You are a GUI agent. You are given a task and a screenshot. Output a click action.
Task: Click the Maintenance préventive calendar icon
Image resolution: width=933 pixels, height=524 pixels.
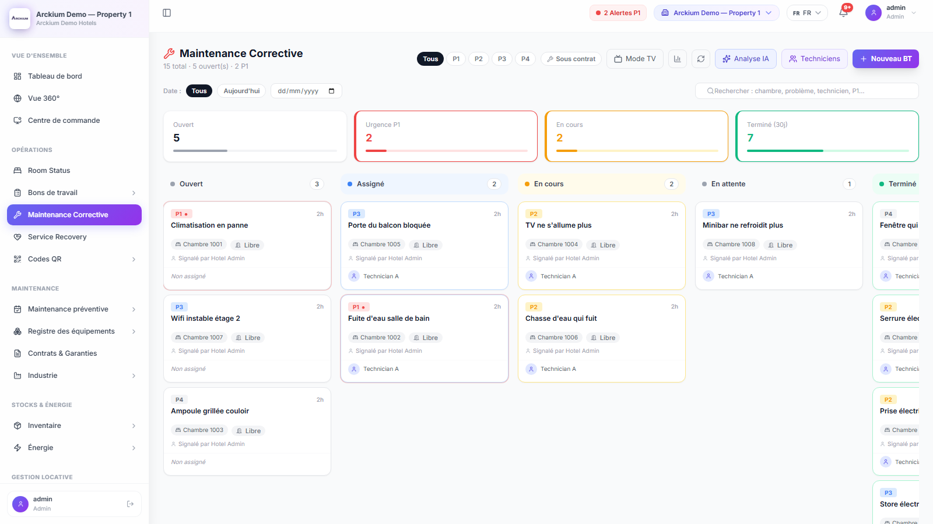pyautogui.click(x=17, y=309)
